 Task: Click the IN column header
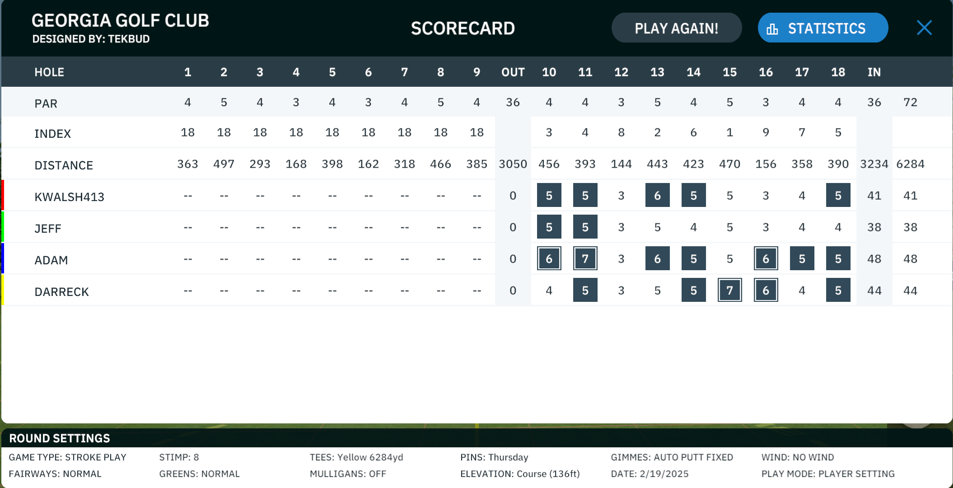(874, 72)
